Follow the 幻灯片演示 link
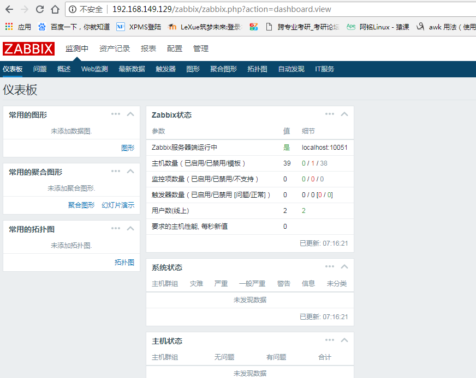The height and width of the screenshot is (378, 476). pyautogui.click(x=118, y=205)
